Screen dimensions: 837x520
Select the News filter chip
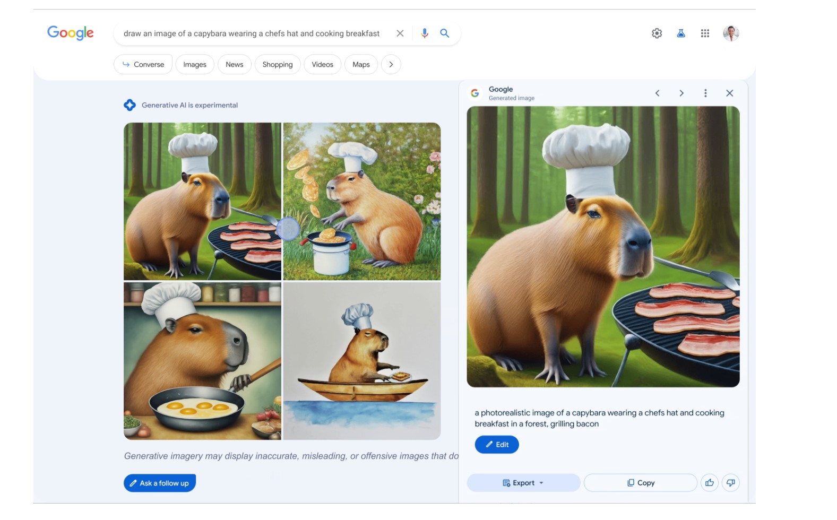235,64
